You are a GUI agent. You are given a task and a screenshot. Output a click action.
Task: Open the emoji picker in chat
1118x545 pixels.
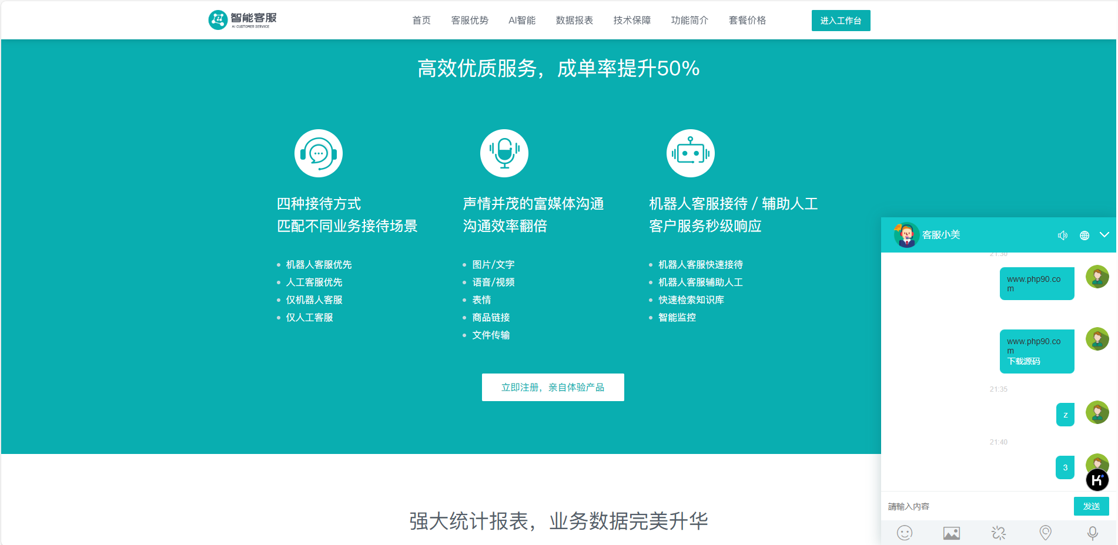[x=905, y=533]
